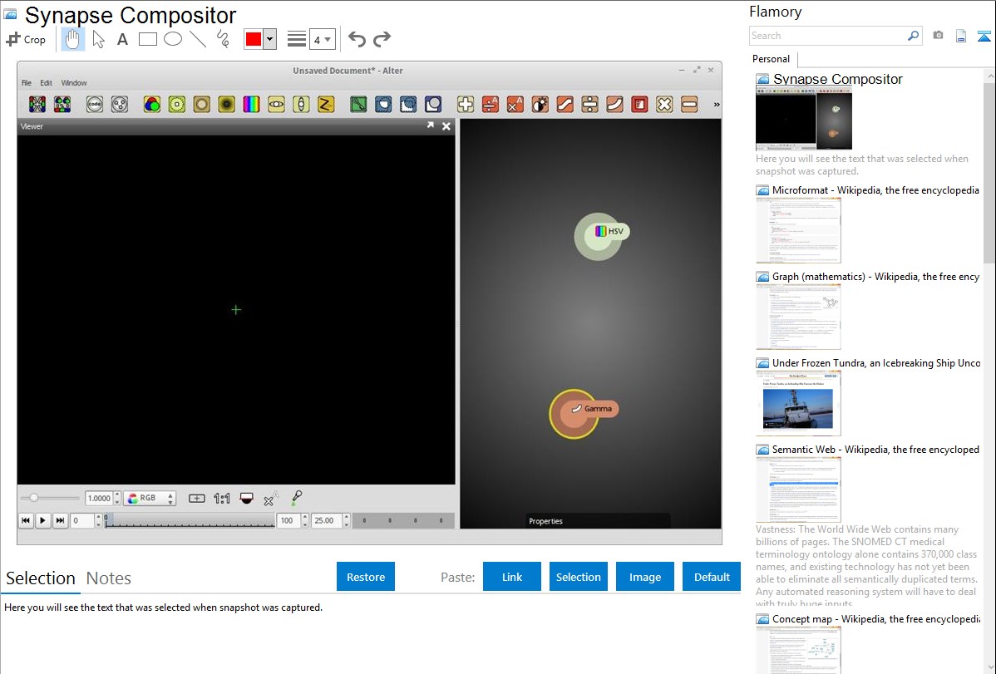This screenshot has width=996, height=674.
Task: Click the undo arrow
Action: coord(357,39)
